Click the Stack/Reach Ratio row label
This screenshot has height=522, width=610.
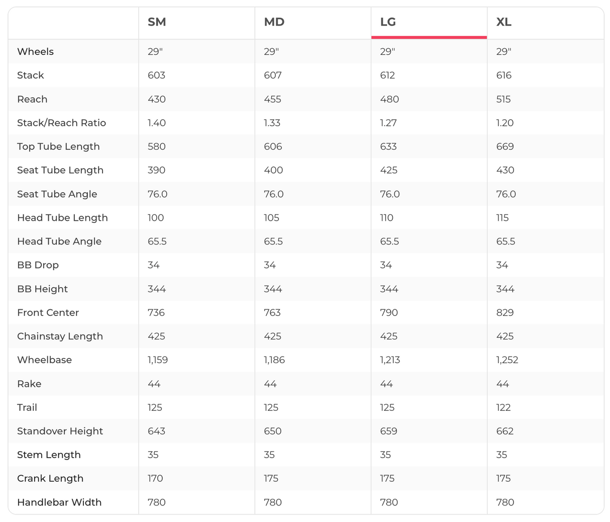click(61, 123)
